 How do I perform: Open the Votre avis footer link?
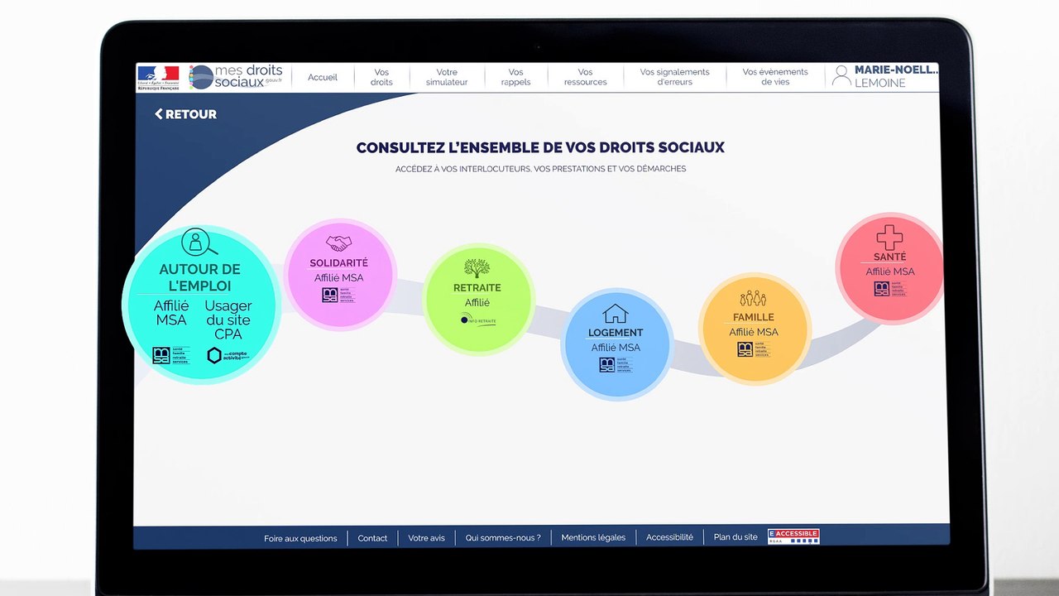[x=426, y=538]
